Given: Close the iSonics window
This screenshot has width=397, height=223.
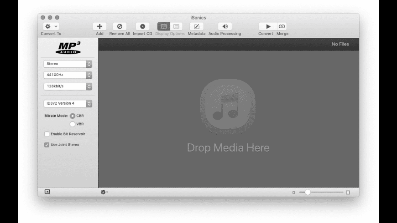Looking at the screenshot, I should 43,17.
